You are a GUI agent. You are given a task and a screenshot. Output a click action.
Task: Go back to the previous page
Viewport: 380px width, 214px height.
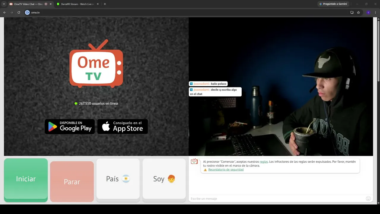[x=4, y=12]
